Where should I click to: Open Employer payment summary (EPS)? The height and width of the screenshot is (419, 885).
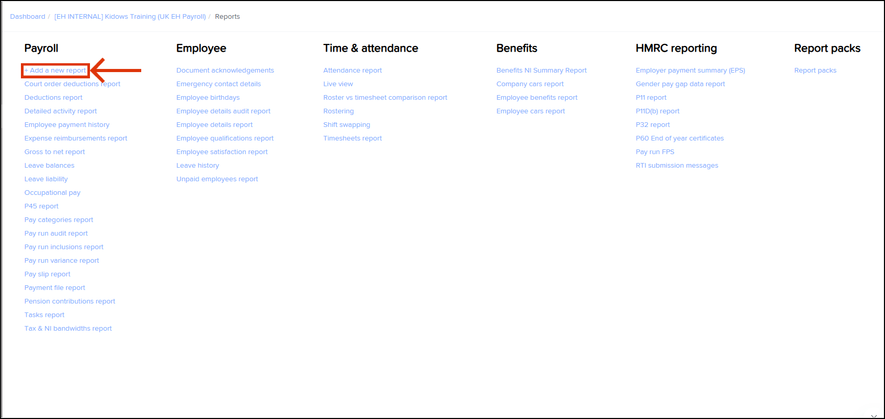click(690, 71)
